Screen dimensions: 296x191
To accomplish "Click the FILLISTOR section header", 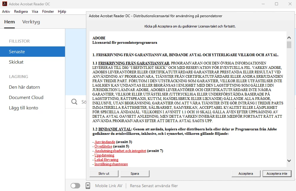I will pos(19,41).
